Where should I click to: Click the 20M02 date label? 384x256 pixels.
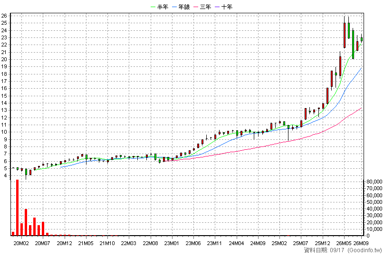click(21, 243)
